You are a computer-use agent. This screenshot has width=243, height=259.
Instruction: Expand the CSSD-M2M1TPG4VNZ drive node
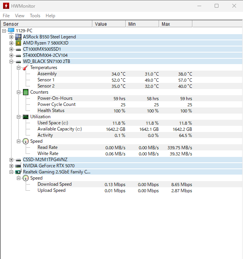(11, 160)
